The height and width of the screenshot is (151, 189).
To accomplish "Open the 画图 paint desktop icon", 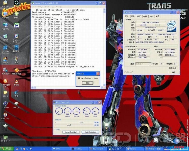I will 16,60.
